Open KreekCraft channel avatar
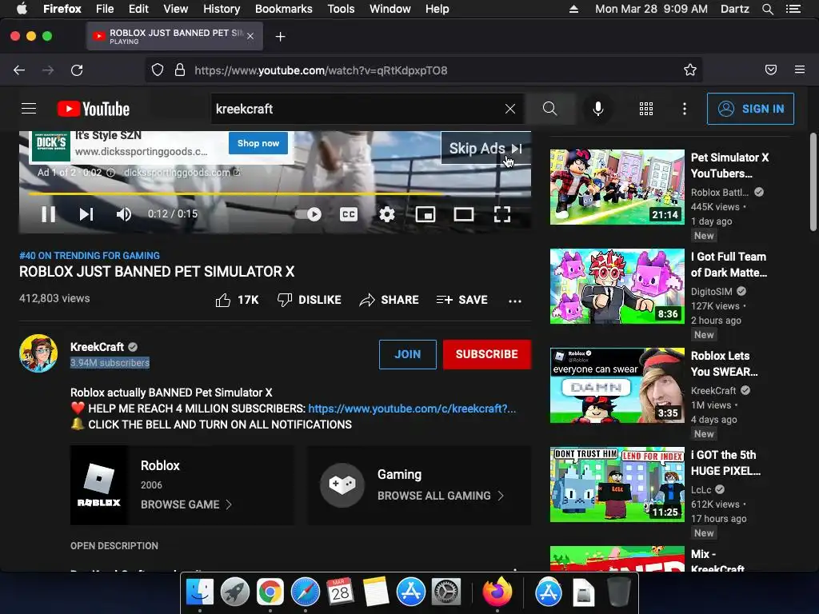Screen dimensions: 819x614 (x=38, y=353)
